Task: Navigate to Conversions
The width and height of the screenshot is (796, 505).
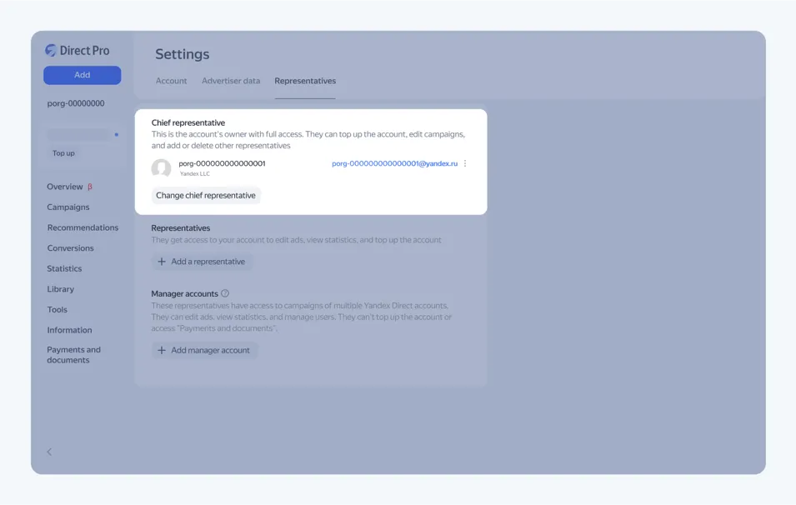Action: (x=71, y=248)
